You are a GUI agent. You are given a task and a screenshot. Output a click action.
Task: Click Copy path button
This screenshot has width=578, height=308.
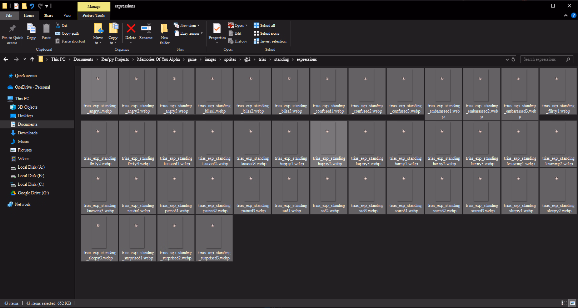coord(67,34)
